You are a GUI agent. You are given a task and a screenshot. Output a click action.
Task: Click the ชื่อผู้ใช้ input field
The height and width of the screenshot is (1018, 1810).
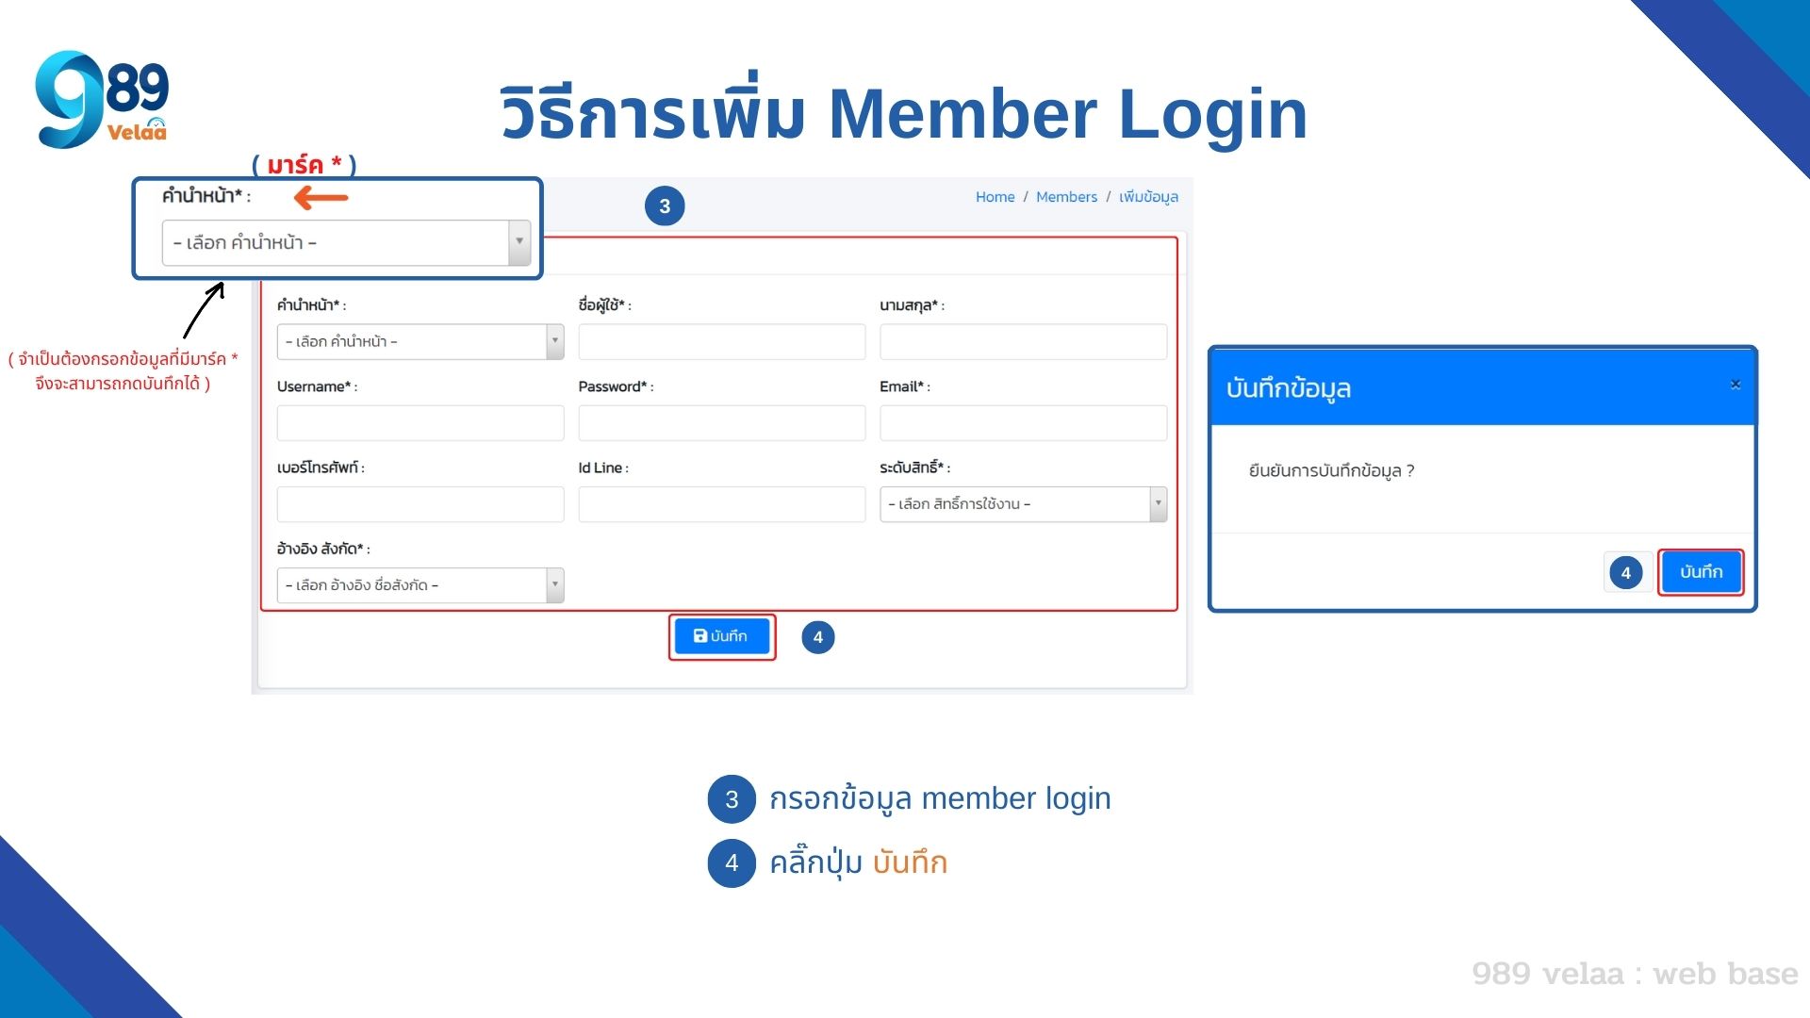click(721, 341)
